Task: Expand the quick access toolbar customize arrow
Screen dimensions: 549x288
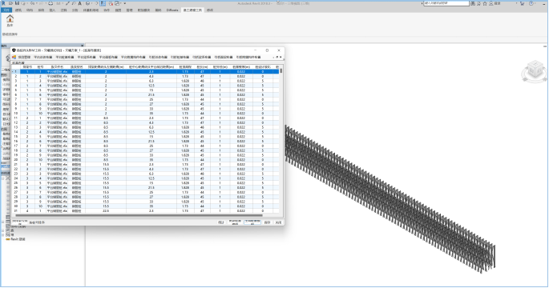Action: click(125, 3)
